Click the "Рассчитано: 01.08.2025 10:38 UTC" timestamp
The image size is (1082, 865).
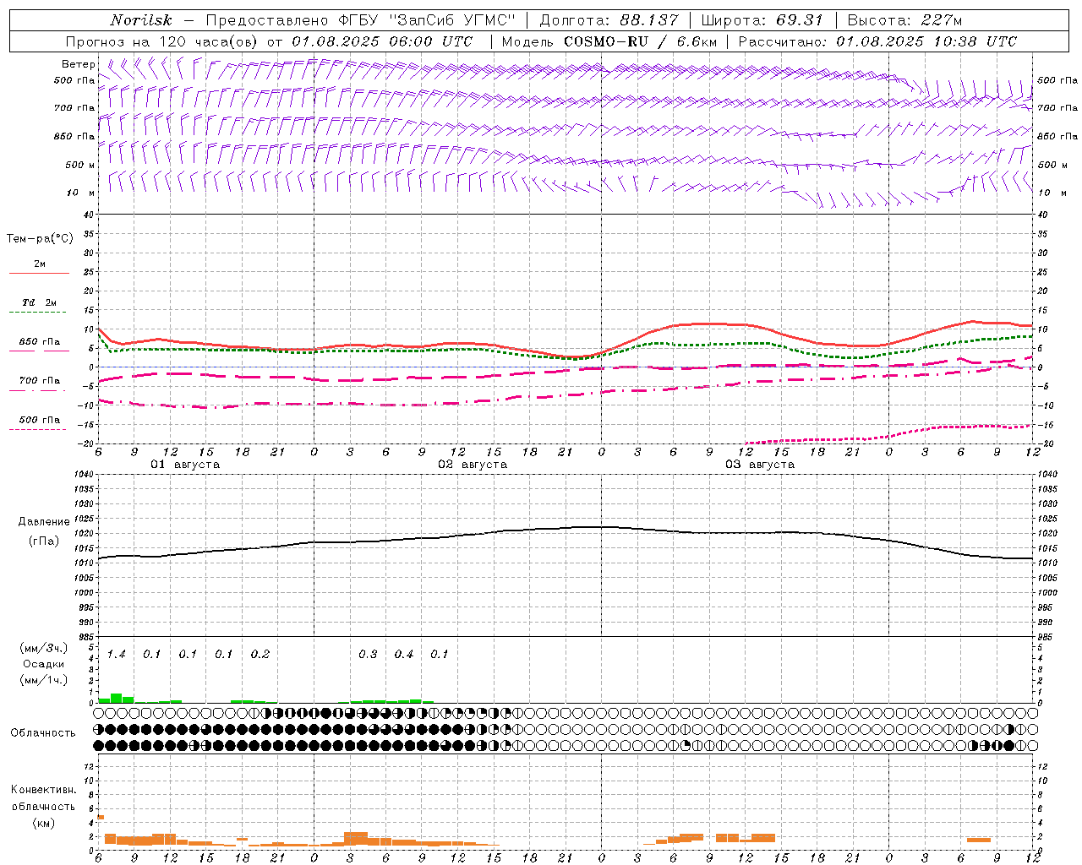pyautogui.click(x=877, y=41)
